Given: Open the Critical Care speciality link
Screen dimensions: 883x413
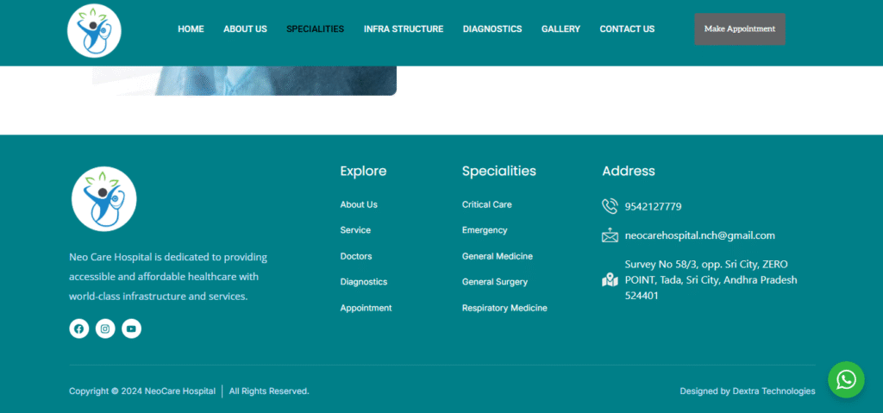Looking at the screenshot, I should tap(486, 205).
